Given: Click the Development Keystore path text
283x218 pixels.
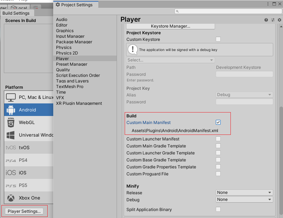Looking at the screenshot, I should [238, 67].
